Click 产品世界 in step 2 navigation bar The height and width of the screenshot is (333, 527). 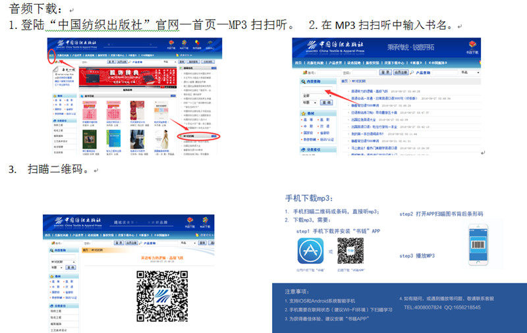tap(335, 63)
